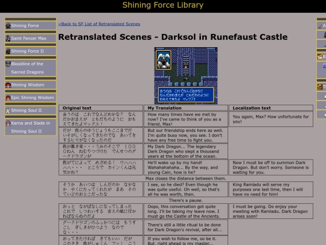The width and height of the screenshot is (326, 245).
Task: Click the Epic Shining Wisdom character icon
Action: [8, 97]
